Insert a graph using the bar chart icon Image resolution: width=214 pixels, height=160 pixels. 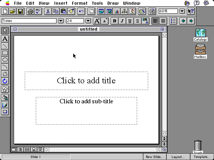click(x=117, y=11)
